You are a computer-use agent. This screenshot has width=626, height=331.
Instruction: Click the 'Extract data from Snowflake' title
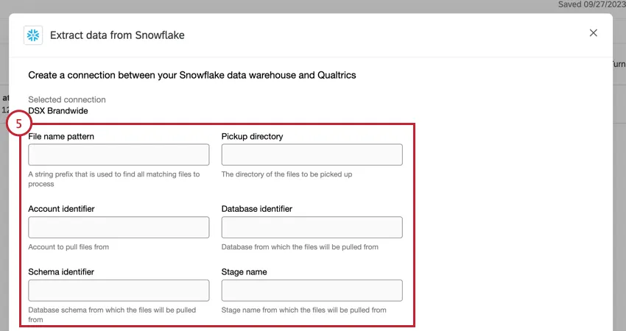pyautogui.click(x=117, y=35)
